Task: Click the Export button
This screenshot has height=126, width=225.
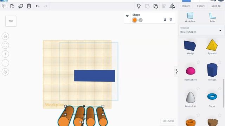Action: pyautogui.click(x=201, y=6)
